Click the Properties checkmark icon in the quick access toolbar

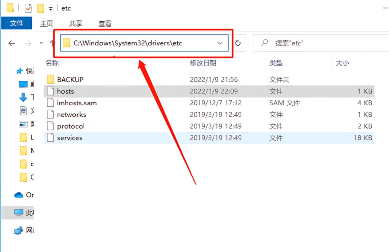tap(28, 8)
